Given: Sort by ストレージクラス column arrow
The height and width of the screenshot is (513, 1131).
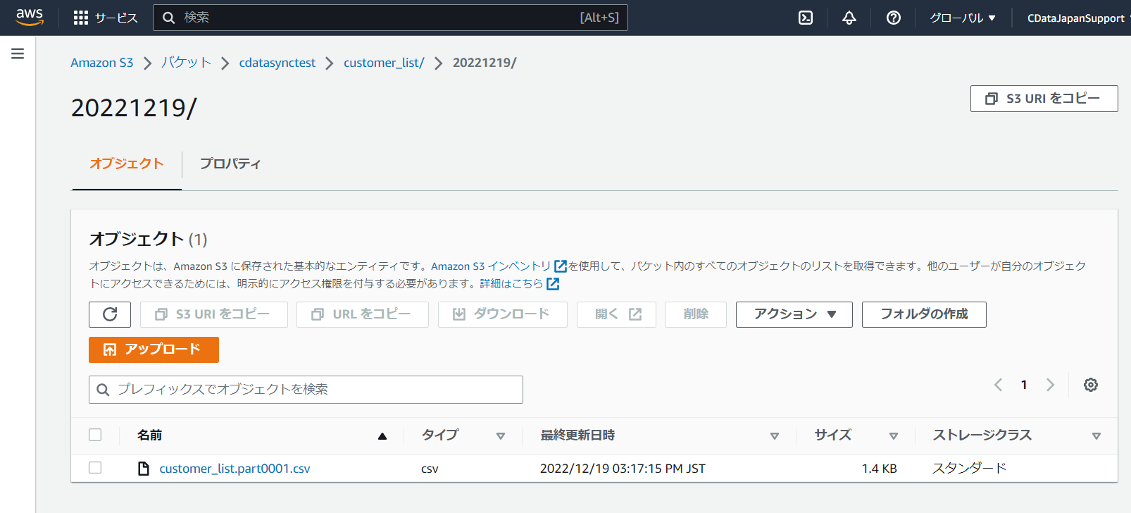Looking at the screenshot, I should [1096, 436].
